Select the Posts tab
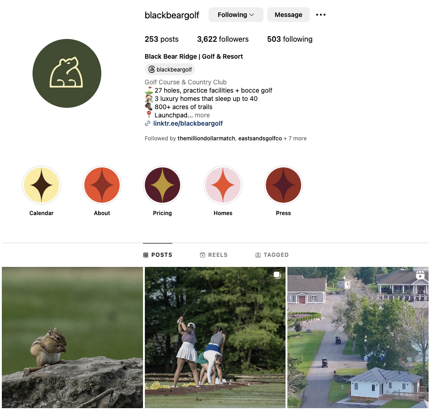Image resolution: width=429 pixels, height=410 pixels. tap(158, 255)
